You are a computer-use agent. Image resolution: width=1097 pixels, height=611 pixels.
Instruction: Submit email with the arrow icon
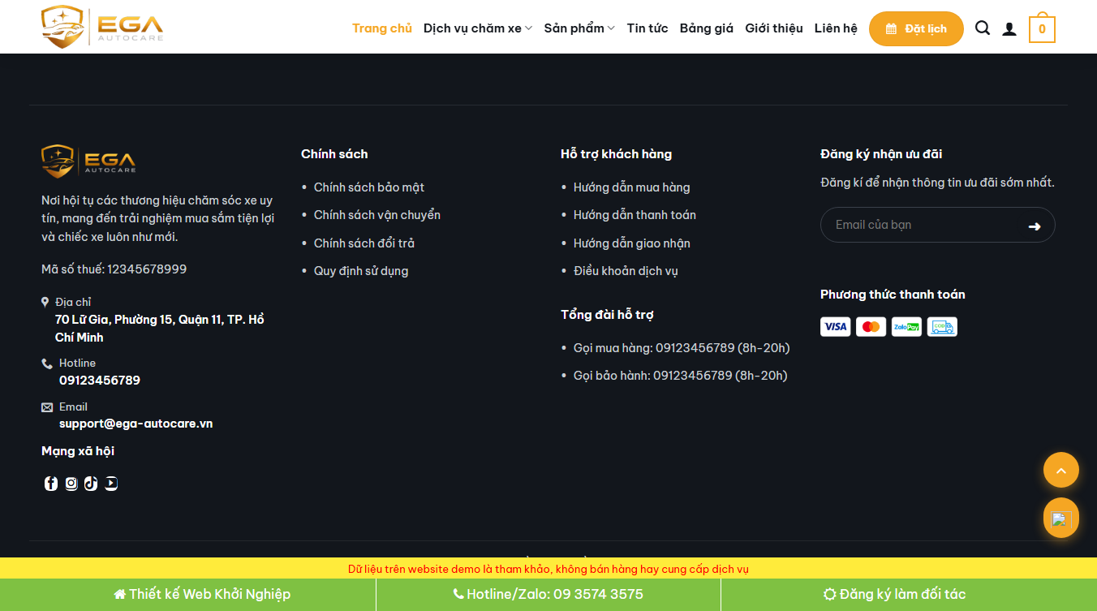(1035, 226)
